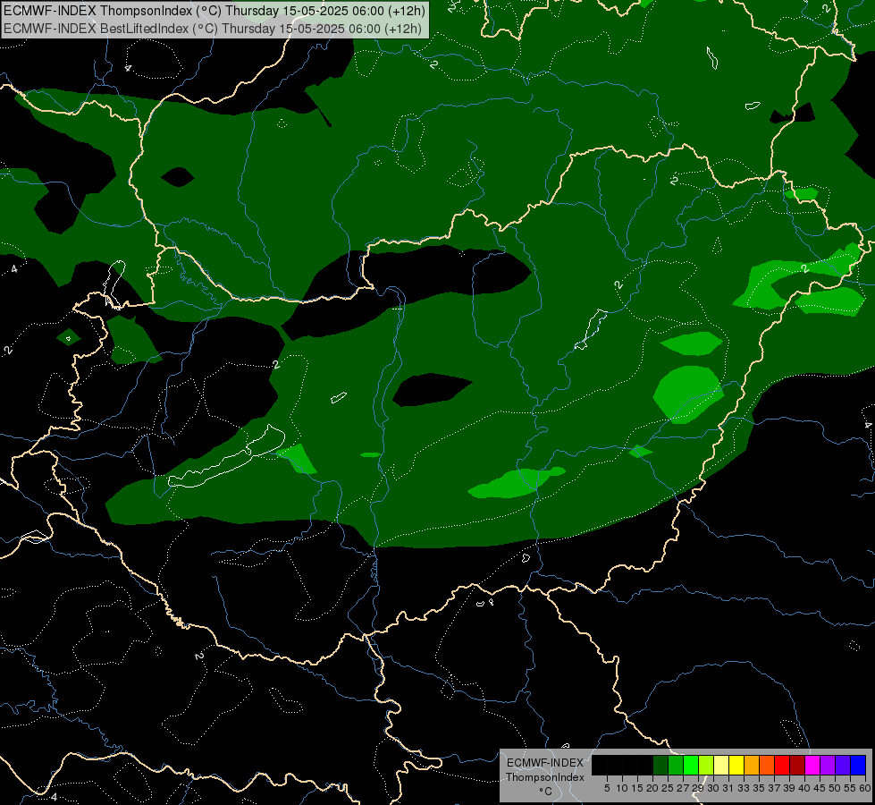Image resolution: width=875 pixels, height=805 pixels.
Task: Select the yellow 31–33 legend swatch
Action: point(736,765)
